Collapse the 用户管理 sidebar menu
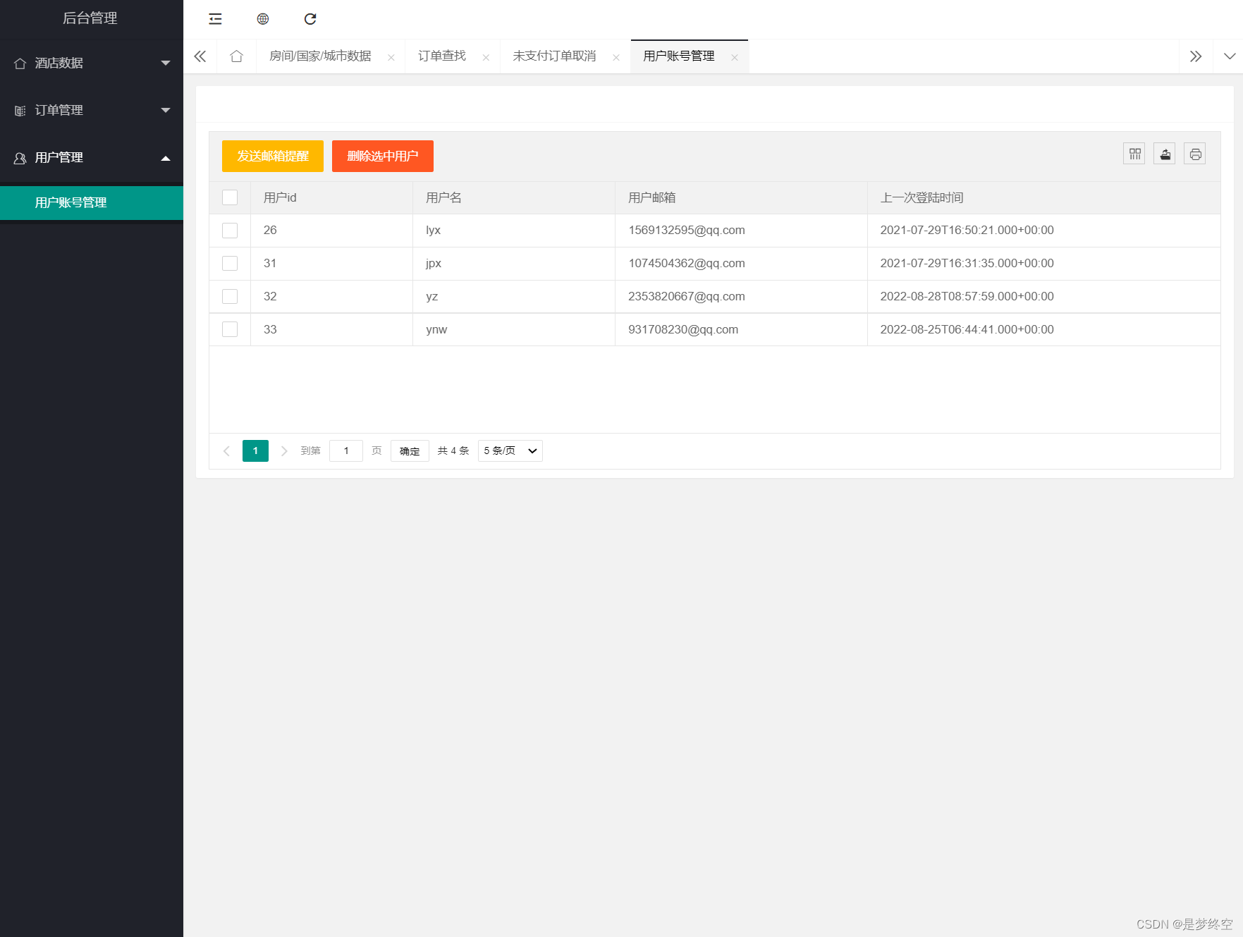This screenshot has height=937, width=1243. pyautogui.click(x=92, y=157)
